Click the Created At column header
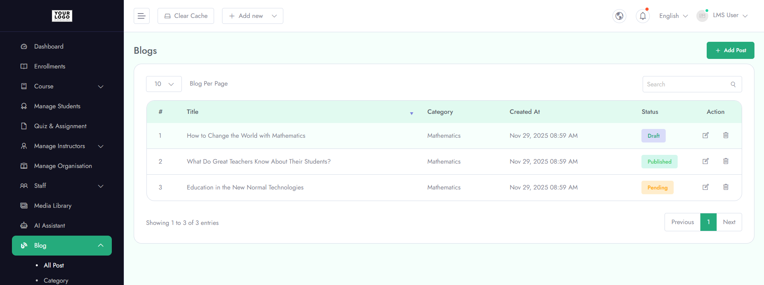Viewport: 764px width, 285px height. click(525, 112)
